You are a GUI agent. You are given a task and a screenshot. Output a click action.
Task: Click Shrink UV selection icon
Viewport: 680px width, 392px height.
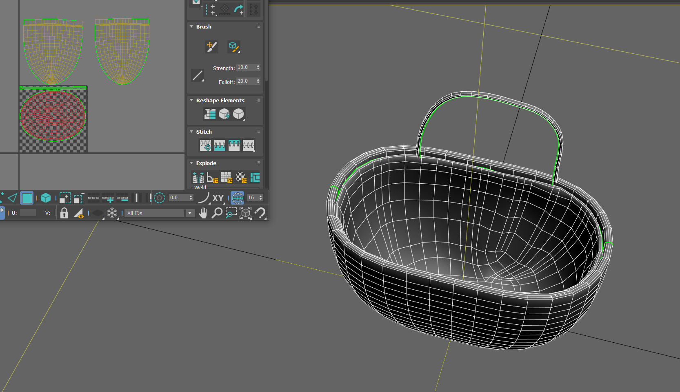(79, 198)
